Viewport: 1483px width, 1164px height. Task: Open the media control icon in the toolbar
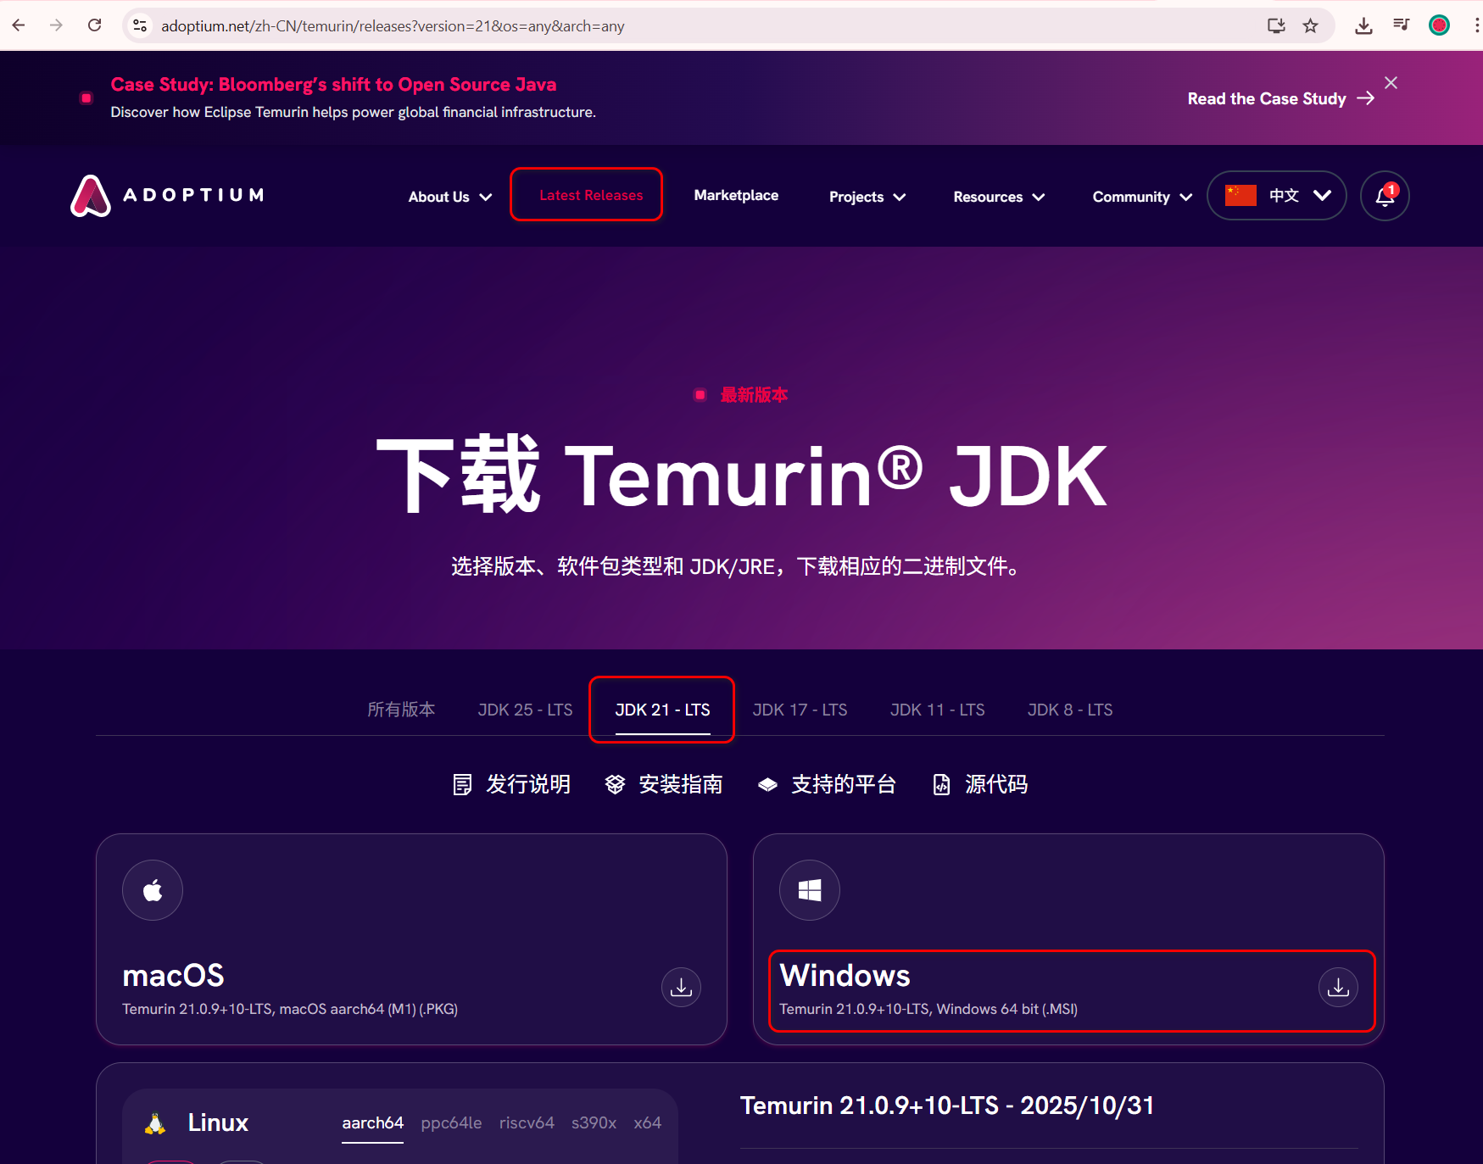pyautogui.click(x=1401, y=25)
